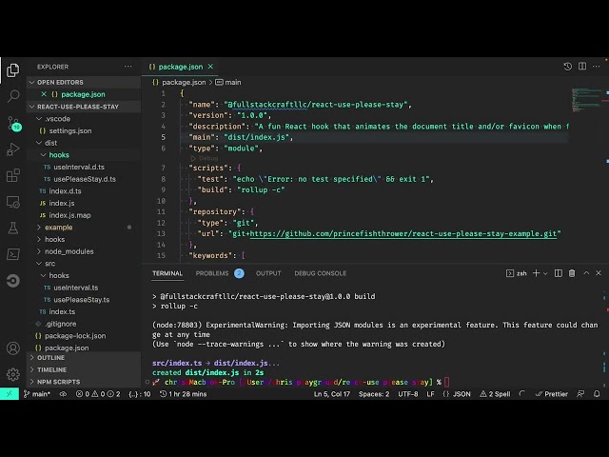609x457 pixels.
Task: Open the Testing flask view
Action: pos(12,228)
